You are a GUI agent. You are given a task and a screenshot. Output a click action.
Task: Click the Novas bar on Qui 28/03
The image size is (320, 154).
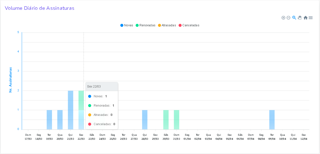coord(145,120)
